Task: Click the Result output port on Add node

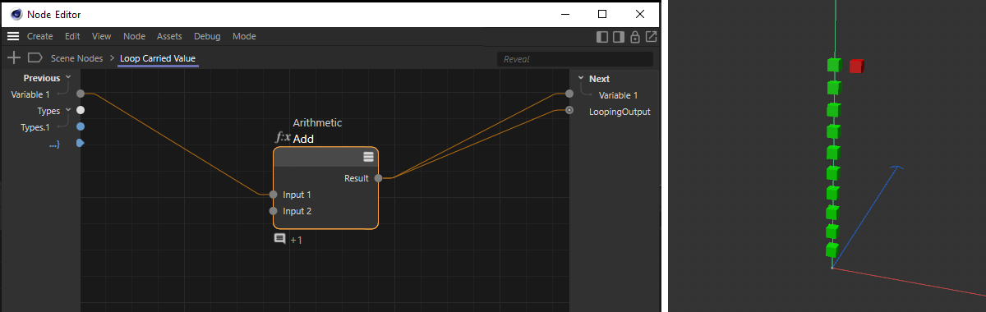Action: (x=378, y=177)
